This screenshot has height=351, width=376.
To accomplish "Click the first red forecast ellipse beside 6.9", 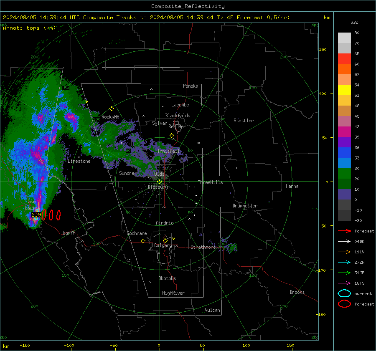I will click(44, 215).
